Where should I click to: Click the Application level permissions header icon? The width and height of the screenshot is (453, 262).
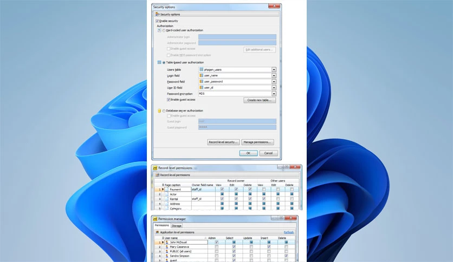pos(158,232)
